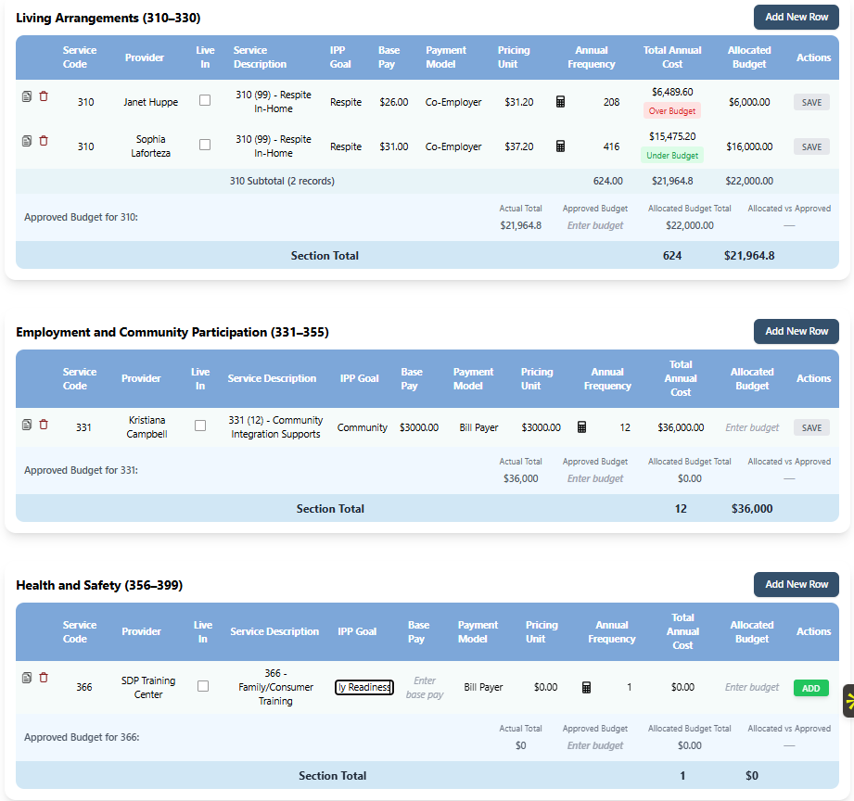Viewport: 854px width, 801px height.
Task: Open the IPP Goal selector in the 366 row
Action: (363, 687)
